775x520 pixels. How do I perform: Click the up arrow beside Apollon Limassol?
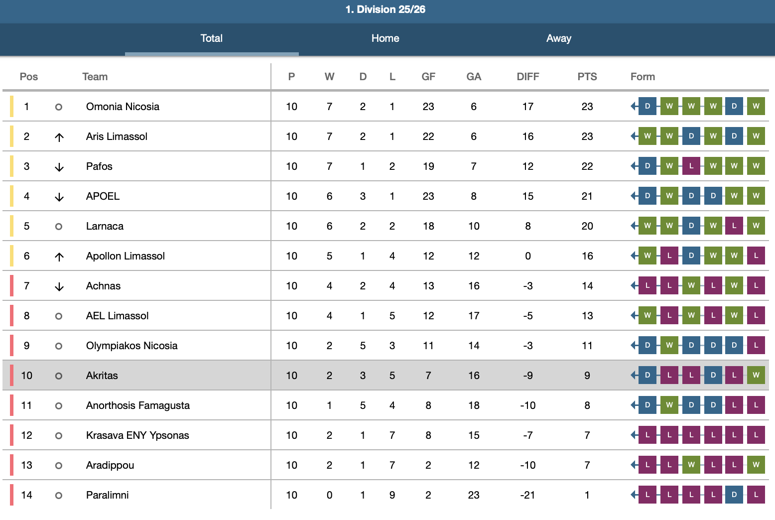coord(59,257)
